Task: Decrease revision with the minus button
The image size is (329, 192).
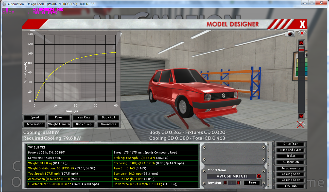Action: (225, 183)
